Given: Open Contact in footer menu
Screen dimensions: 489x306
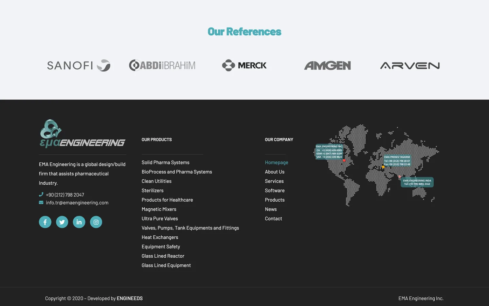Looking at the screenshot, I should tap(273, 219).
